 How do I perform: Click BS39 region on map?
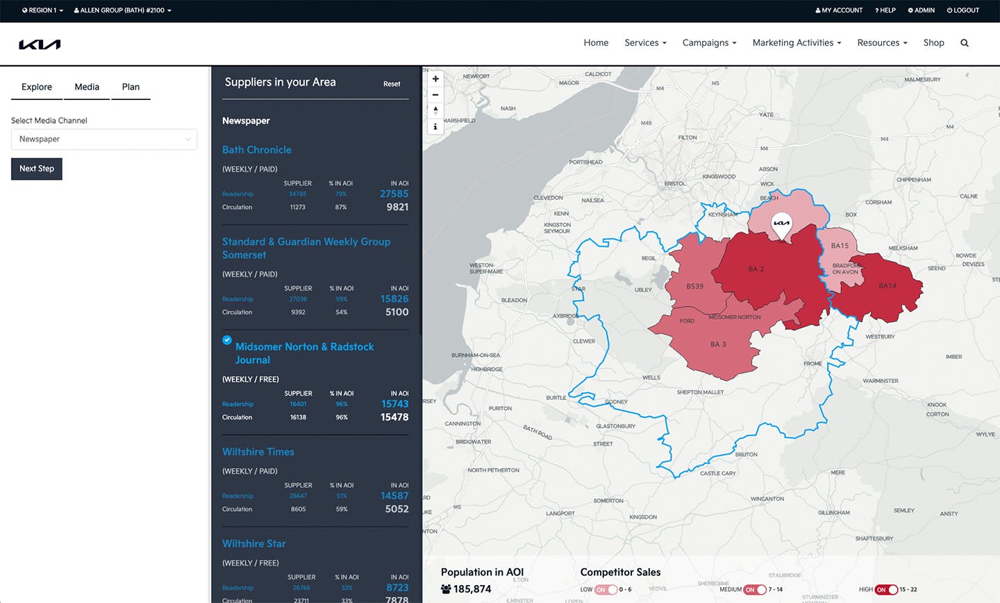coord(694,286)
